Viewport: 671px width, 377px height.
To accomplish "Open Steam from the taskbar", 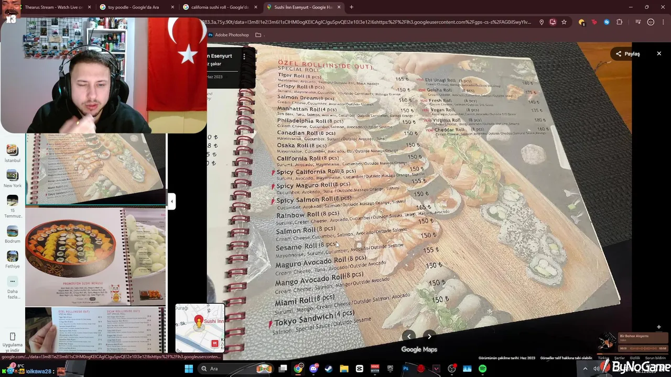I will [x=329, y=369].
